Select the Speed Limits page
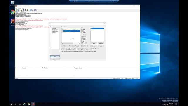Screen dimensions: 188x106 pyautogui.click(x=55, y=32)
